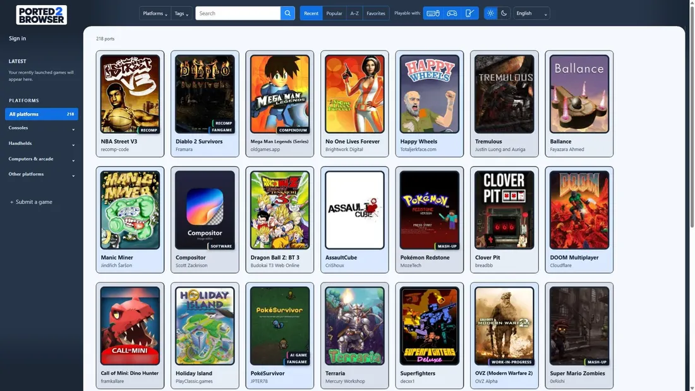This screenshot has width=695, height=391.
Task: Switch to light theme sun icon
Action: coord(490,13)
